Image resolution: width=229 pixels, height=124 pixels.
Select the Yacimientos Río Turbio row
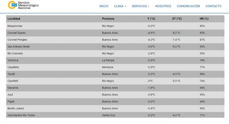[x=21, y=115]
